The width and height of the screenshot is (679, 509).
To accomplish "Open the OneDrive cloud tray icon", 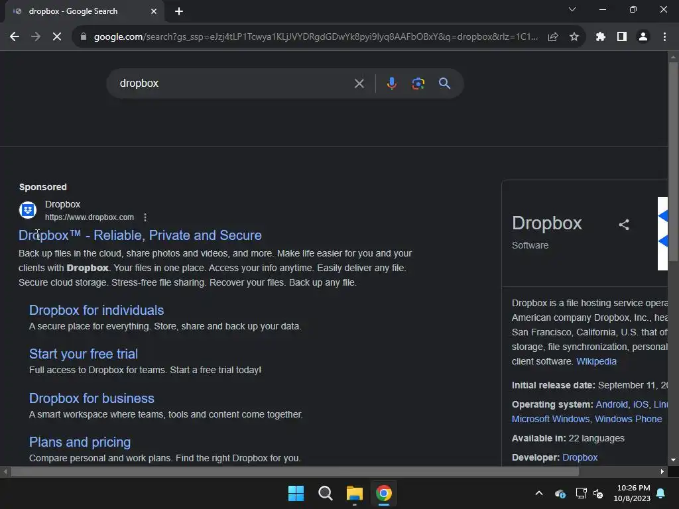I will pos(560,493).
